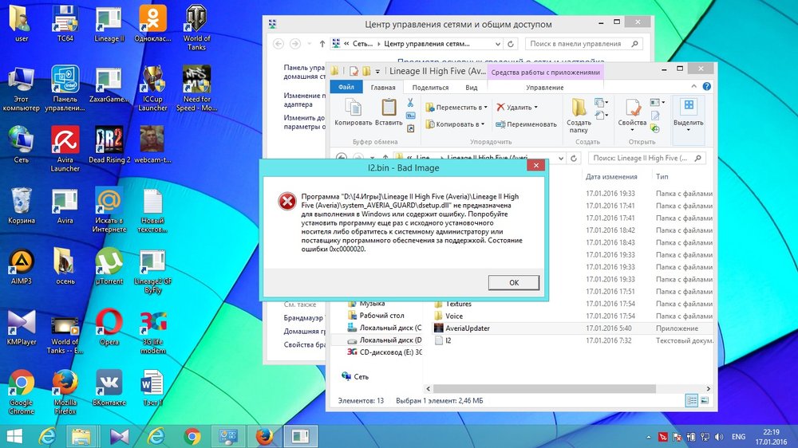Click the Explorer search input field

pyautogui.click(x=646, y=158)
